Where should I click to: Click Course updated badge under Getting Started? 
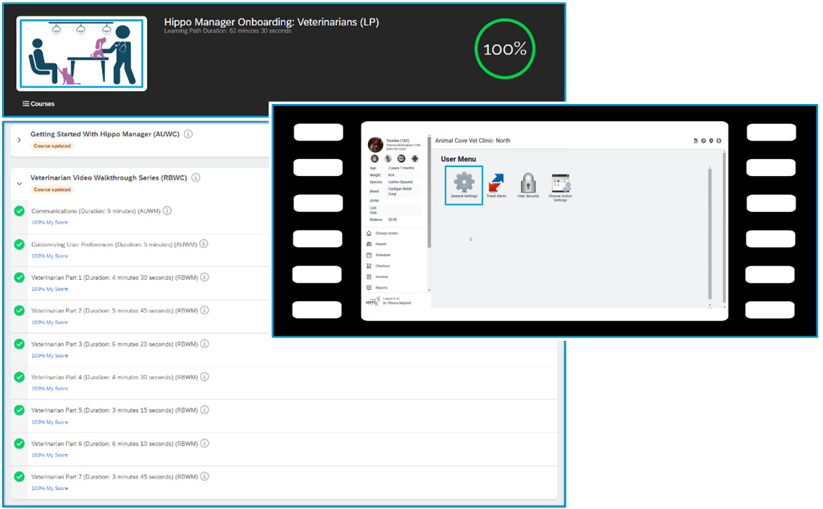click(x=52, y=146)
